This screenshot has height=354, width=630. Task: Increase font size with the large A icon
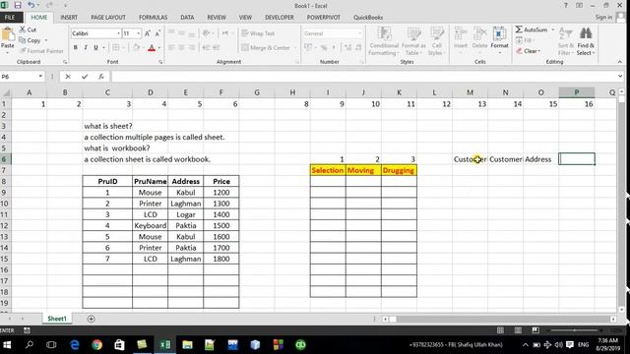click(148, 33)
